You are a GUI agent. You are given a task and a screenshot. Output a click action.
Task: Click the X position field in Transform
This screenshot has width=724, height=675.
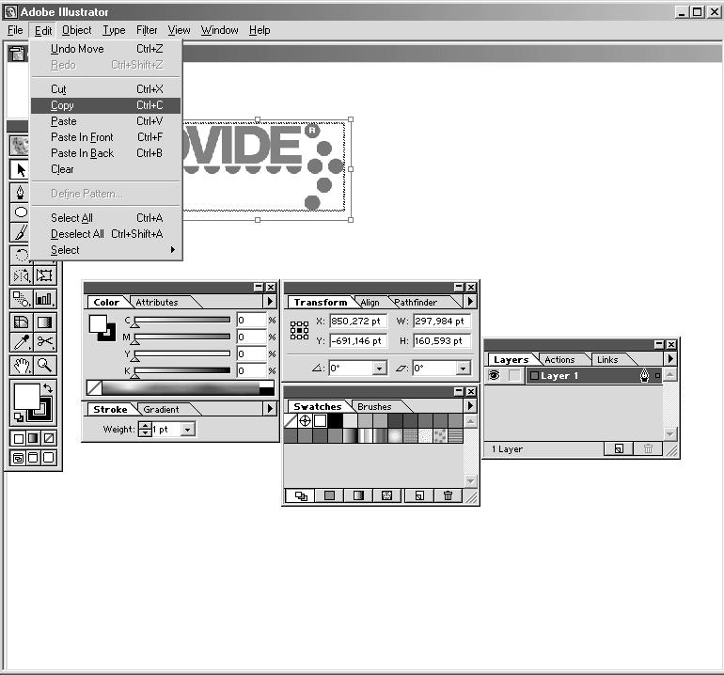pos(358,321)
